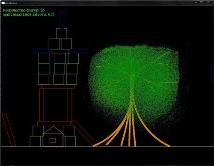Click the short red bar between blue bars
214x166 pixels.
60,51
